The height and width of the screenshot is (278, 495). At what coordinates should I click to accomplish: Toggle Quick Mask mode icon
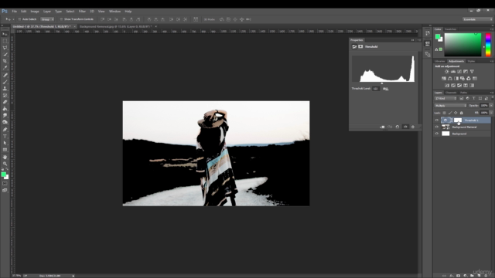(5, 184)
